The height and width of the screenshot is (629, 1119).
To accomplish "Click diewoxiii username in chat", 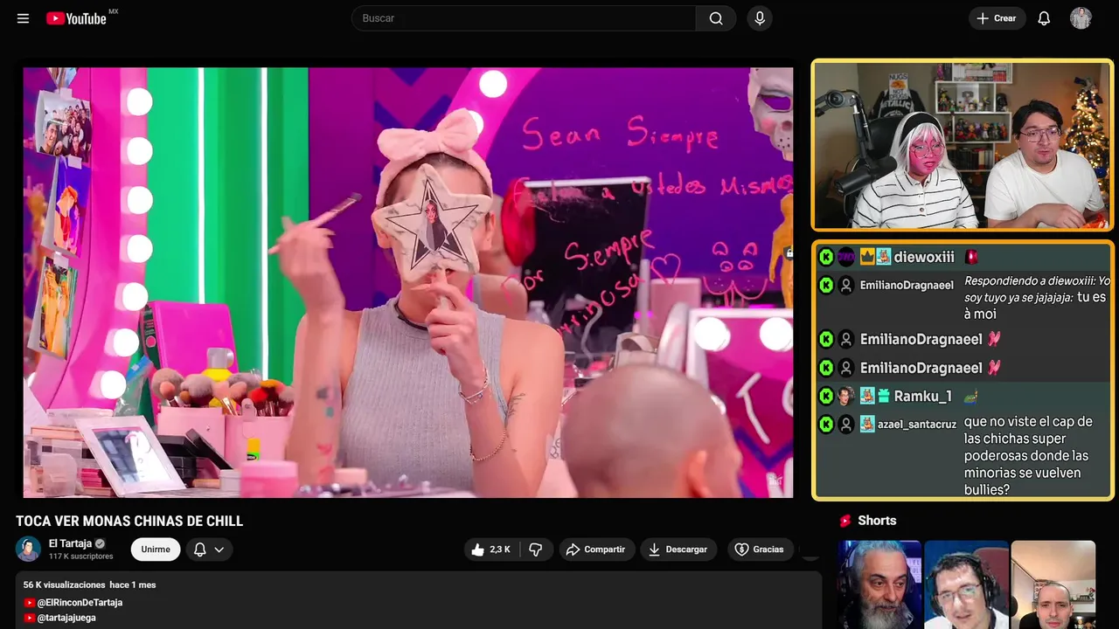I will tap(924, 257).
